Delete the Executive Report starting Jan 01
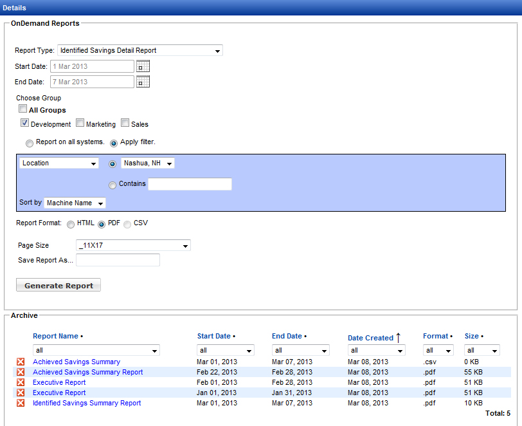The width and height of the screenshot is (522, 426). [x=21, y=393]
